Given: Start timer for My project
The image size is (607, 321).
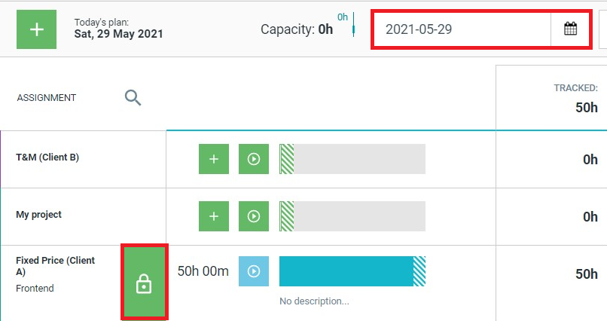Looking at the screenshot, I should coord(254,216).
